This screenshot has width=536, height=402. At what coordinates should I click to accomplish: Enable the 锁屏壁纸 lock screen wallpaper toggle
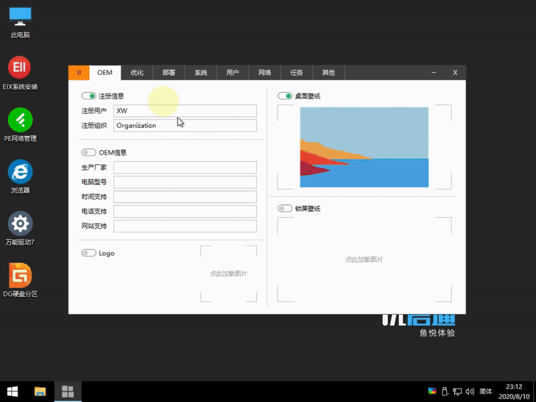pyautogui.click(x=285, y=208)
